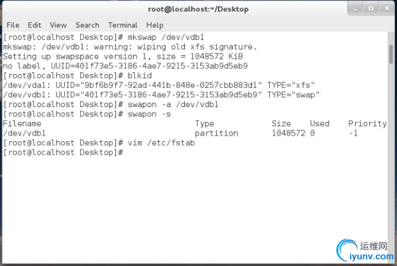
Task: Open the File menu
Action: coord(13,25)
